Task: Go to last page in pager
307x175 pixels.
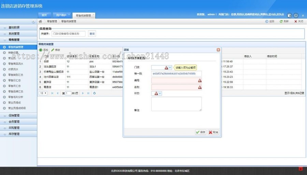Action: click(88, 93)
